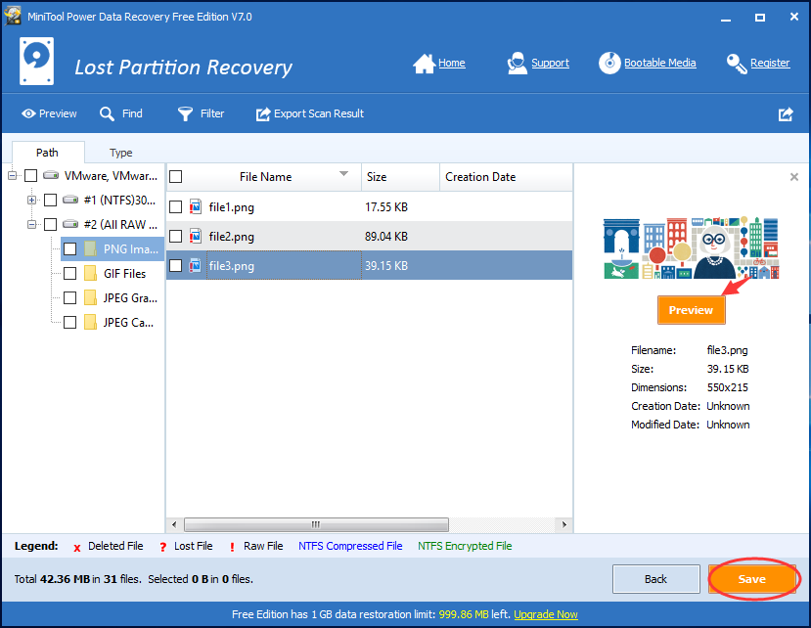811x628 pixels.
Task: Expand the #1 (NTFS) partition node
Action: (31, 200)
